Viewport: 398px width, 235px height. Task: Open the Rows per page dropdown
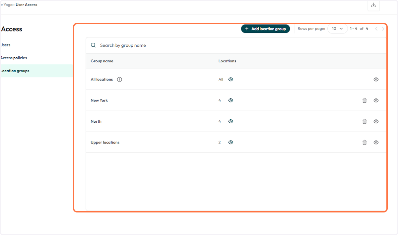[x=337, y=29]
